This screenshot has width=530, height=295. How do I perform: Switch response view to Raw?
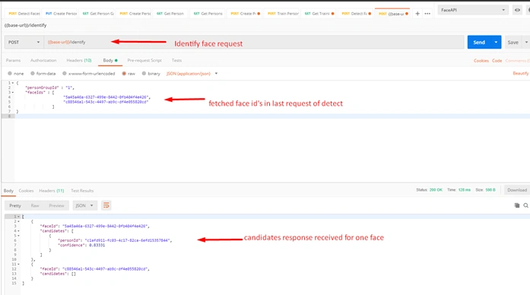pyautogui.click(x=35, y=205)
